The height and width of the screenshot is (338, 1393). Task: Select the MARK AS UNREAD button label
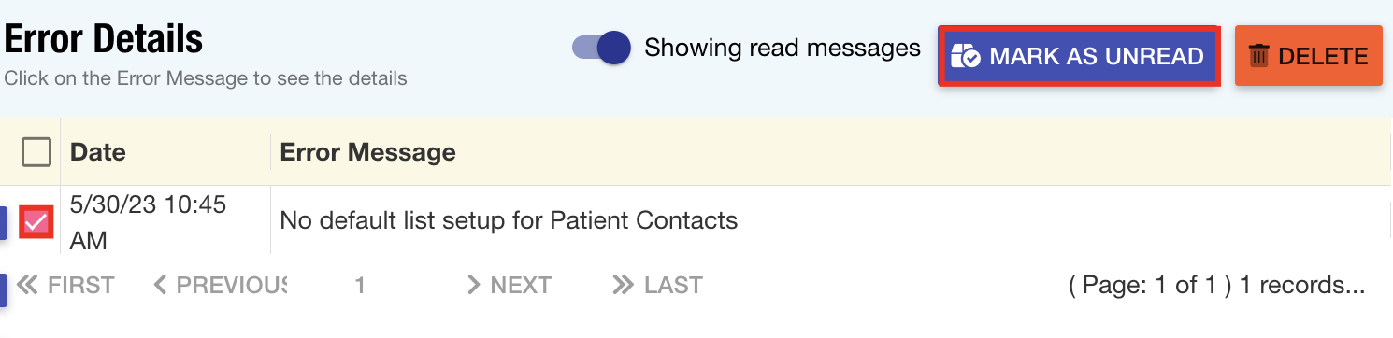click(x=1097, y=56)
